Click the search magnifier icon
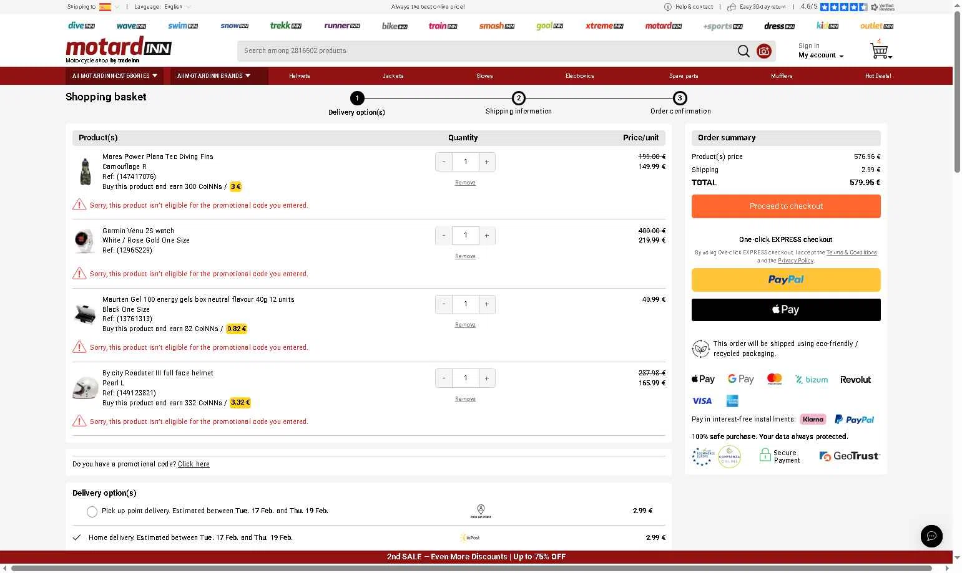 click(x=744, y=51)
